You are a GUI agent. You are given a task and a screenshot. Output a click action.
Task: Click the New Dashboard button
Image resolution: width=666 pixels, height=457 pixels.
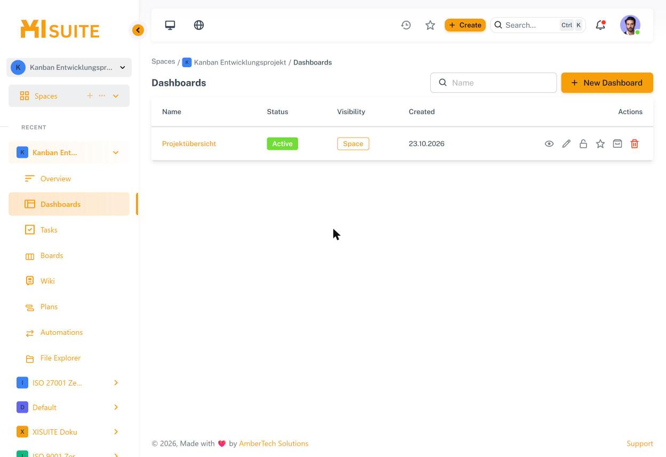607,83
